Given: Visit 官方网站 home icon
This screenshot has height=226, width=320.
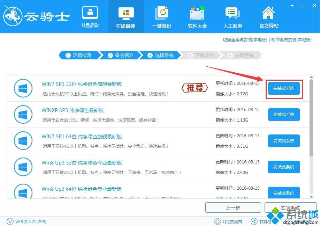Looking at the screenshot, I should point(269,17).
